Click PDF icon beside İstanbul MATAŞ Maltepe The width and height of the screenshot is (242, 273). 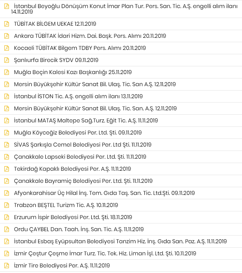pos(7,120)
